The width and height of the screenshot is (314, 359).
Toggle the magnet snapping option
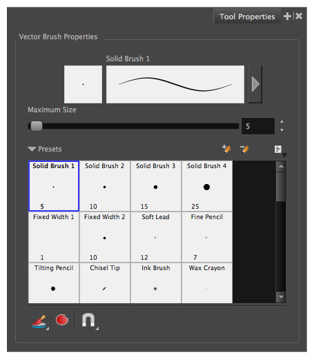tap(90, 320)
